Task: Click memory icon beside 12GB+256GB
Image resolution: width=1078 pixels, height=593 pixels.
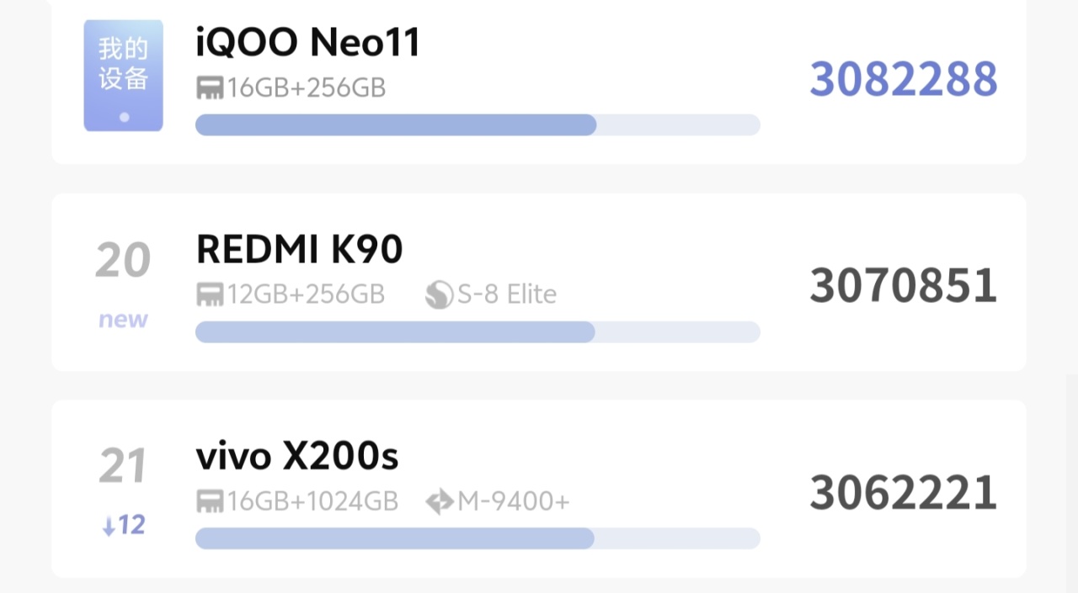Action: click(210, 295)
